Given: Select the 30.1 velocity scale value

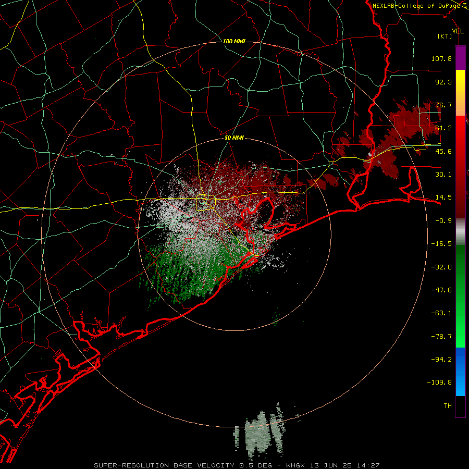Looking at the screenshot, I should click(443, 175).
